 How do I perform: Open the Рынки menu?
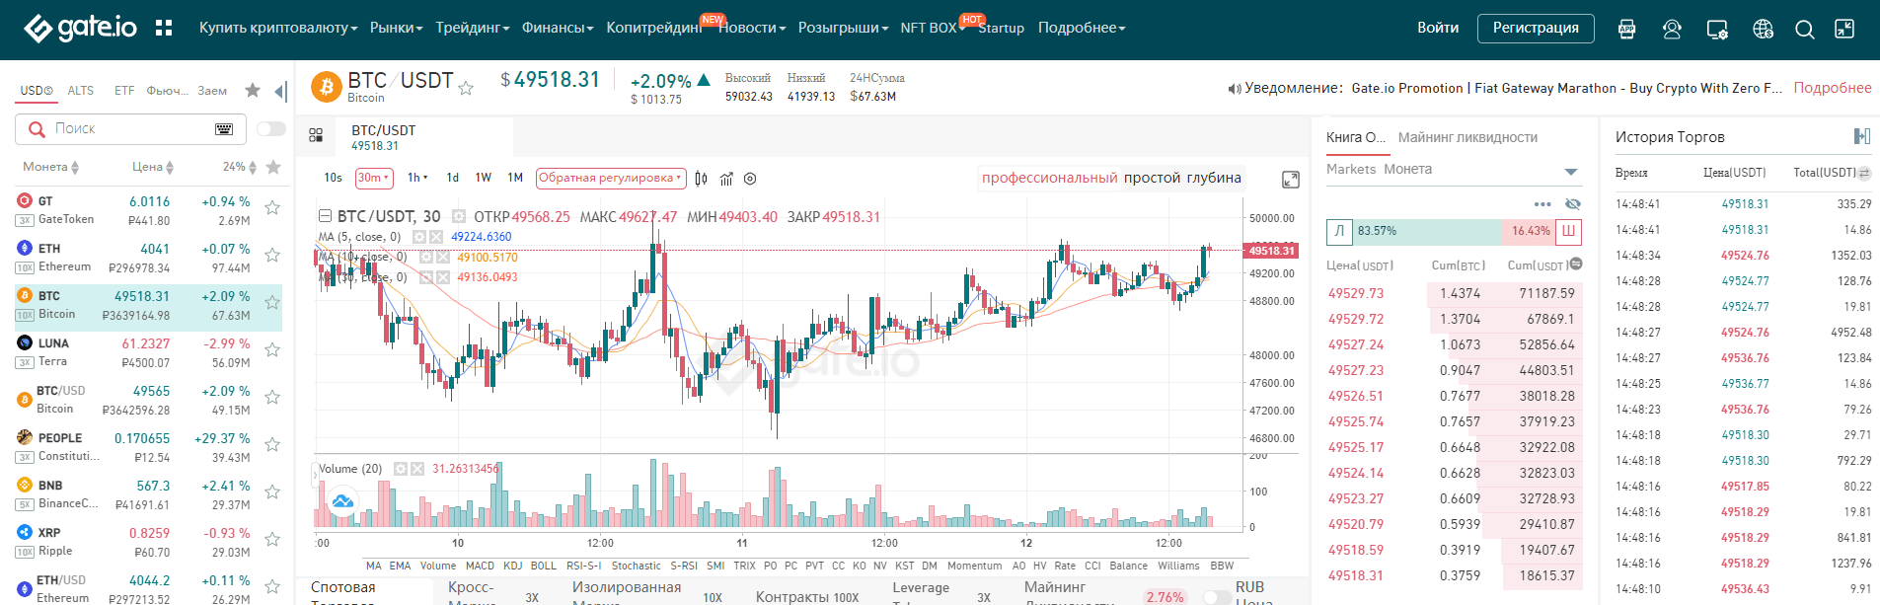pos(397,28)
